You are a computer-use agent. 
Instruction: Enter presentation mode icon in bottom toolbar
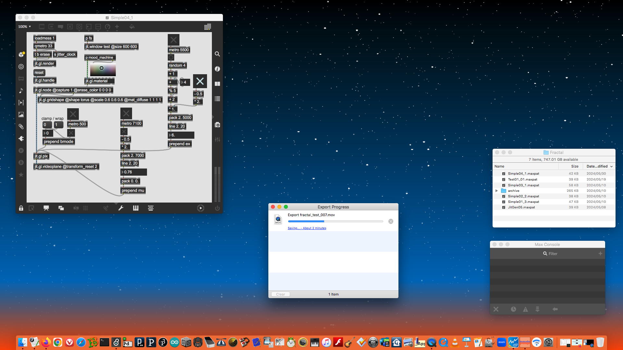click(46, 208)
